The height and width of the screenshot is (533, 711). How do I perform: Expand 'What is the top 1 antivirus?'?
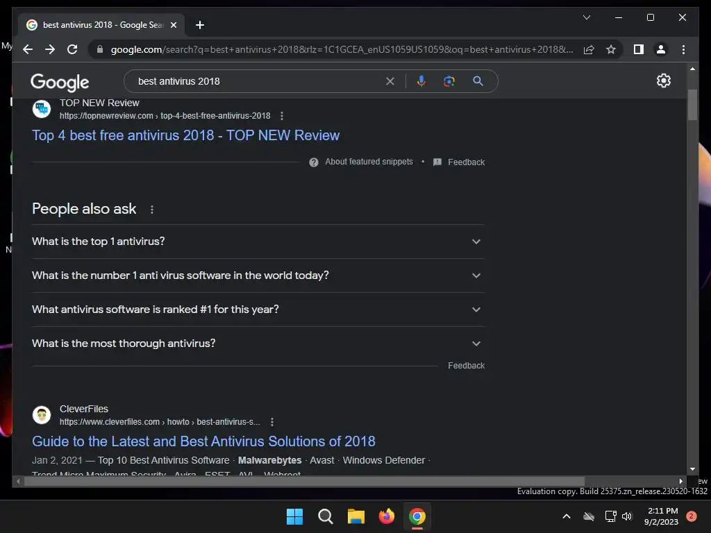[x=258, y=242]
